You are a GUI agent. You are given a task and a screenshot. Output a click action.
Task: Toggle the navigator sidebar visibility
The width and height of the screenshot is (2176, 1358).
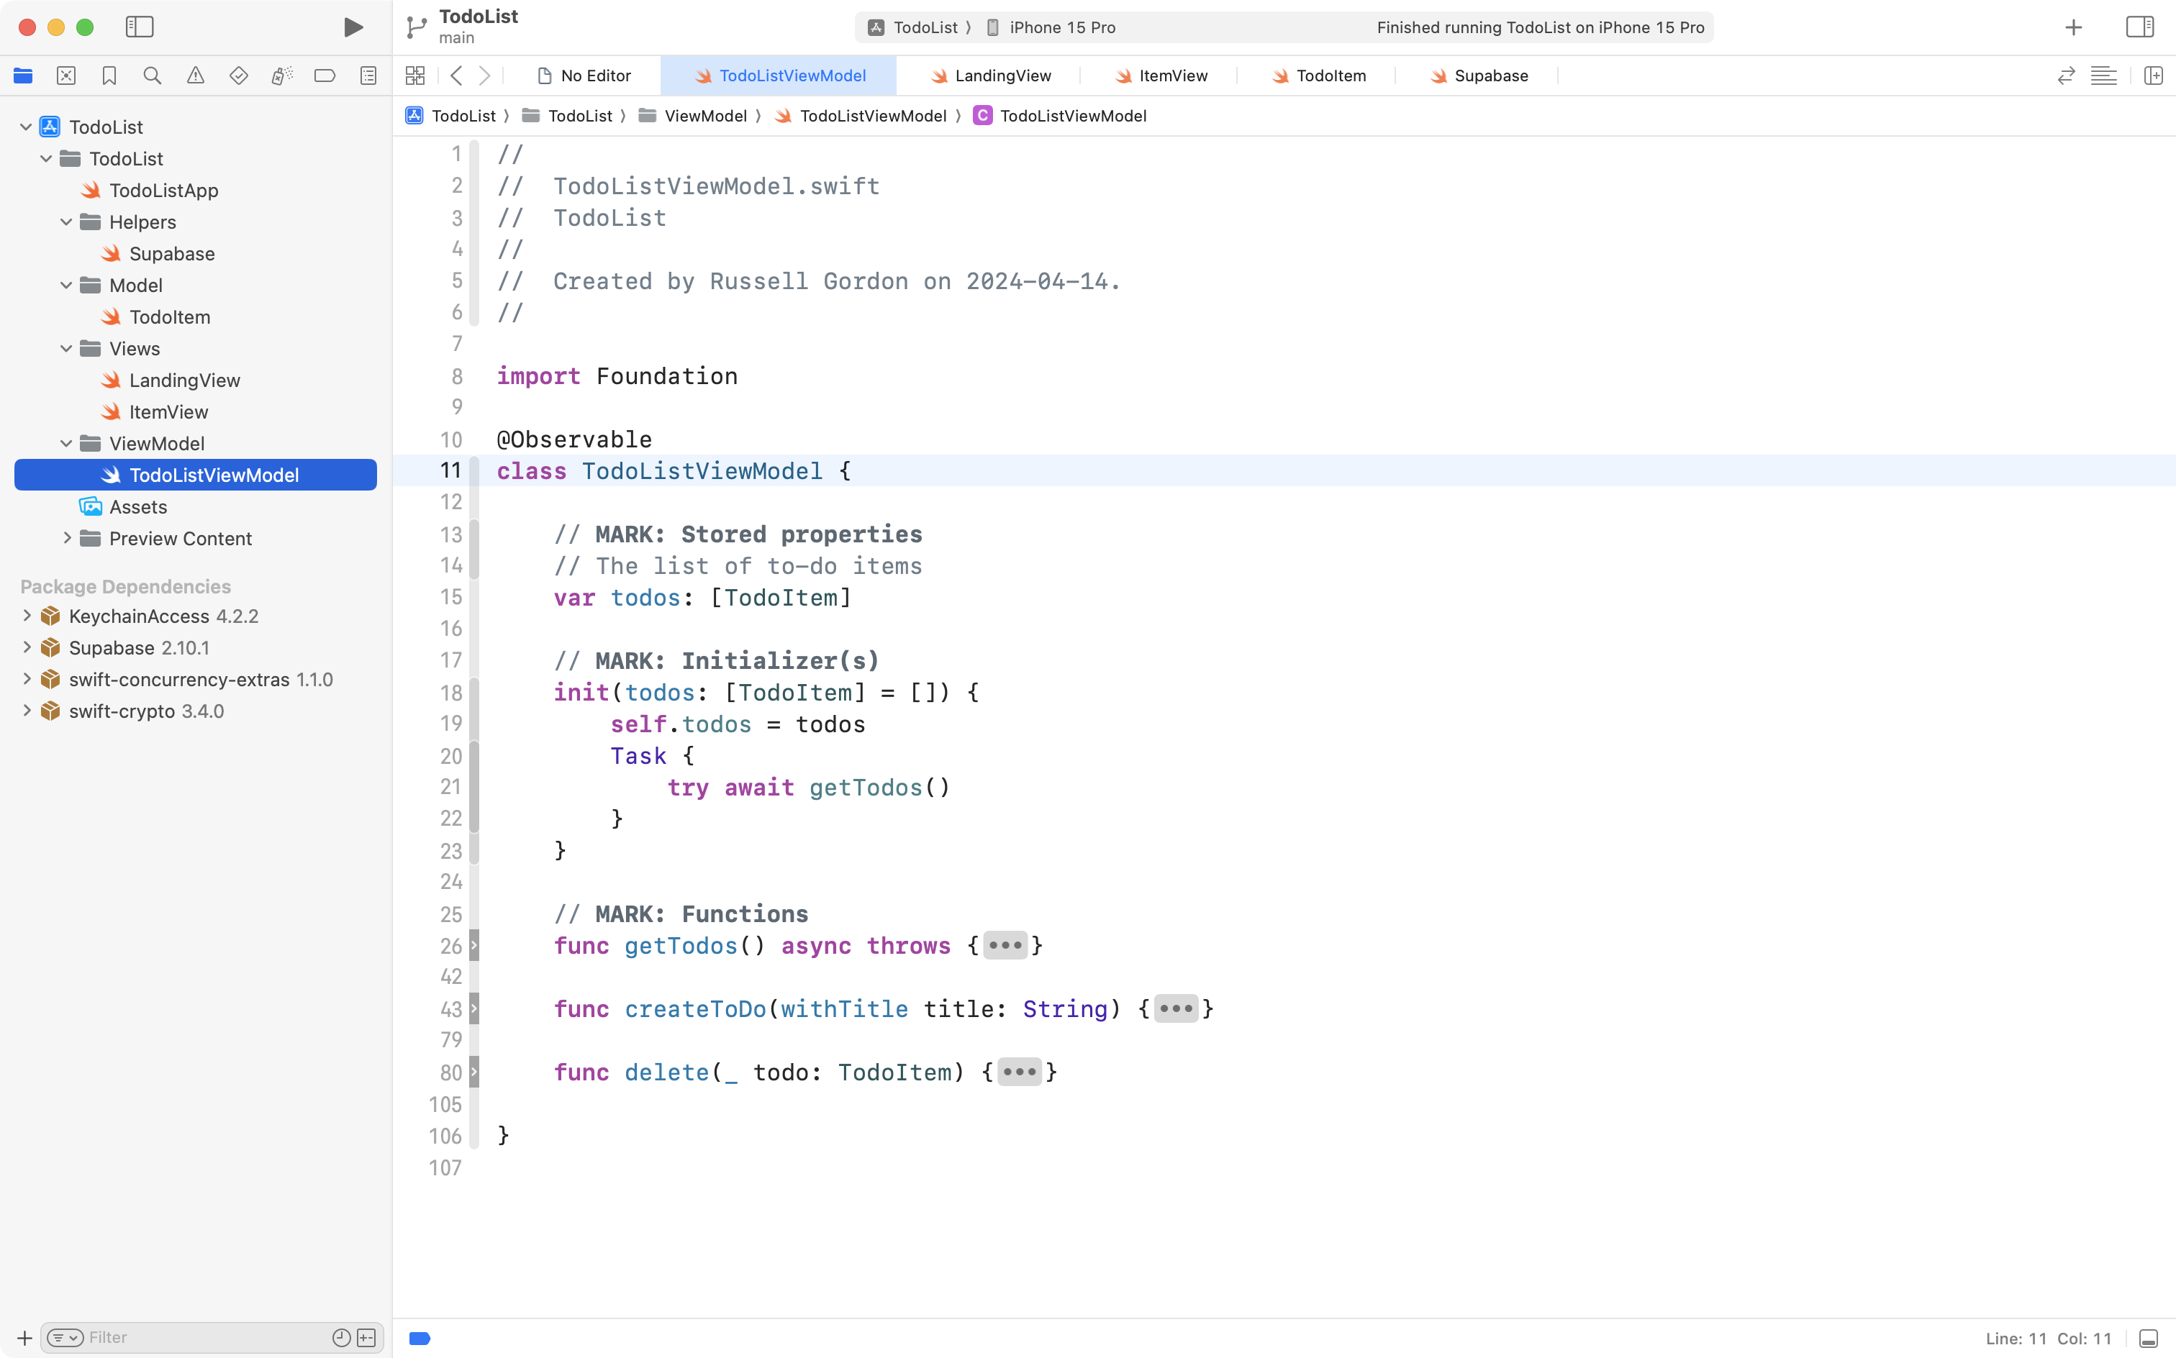pyautogui.click(x=140, y=27)
